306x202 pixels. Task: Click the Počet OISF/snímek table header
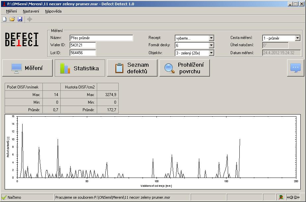point(23,87)
